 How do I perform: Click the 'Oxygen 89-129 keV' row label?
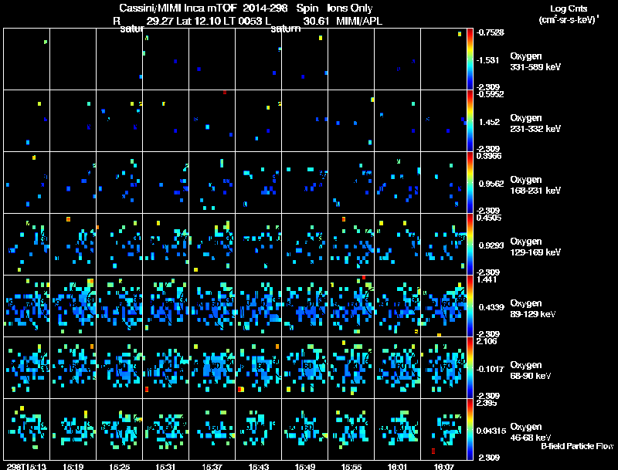533,309
